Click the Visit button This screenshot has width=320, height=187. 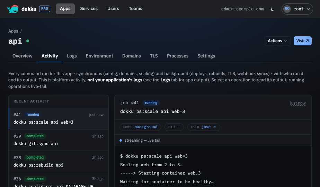302,41
